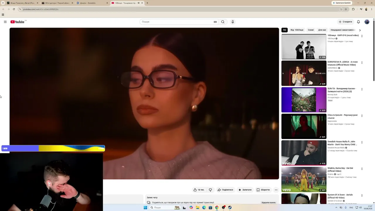The height and width of the screenshot is (211, 375).
Task: Open YouTube notifications bell
Action: pyautogui.click(x=358, y=22)
